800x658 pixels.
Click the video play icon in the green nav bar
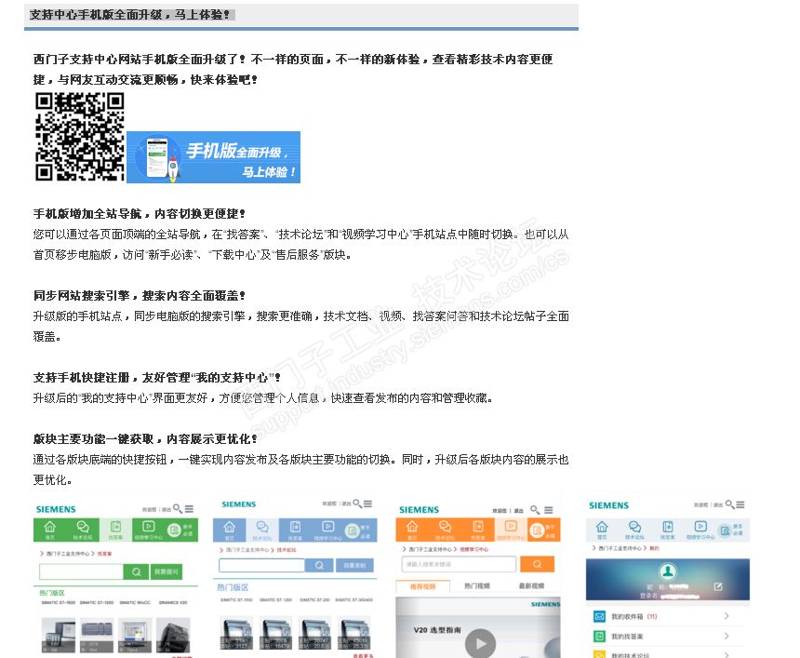click(149, 526)
